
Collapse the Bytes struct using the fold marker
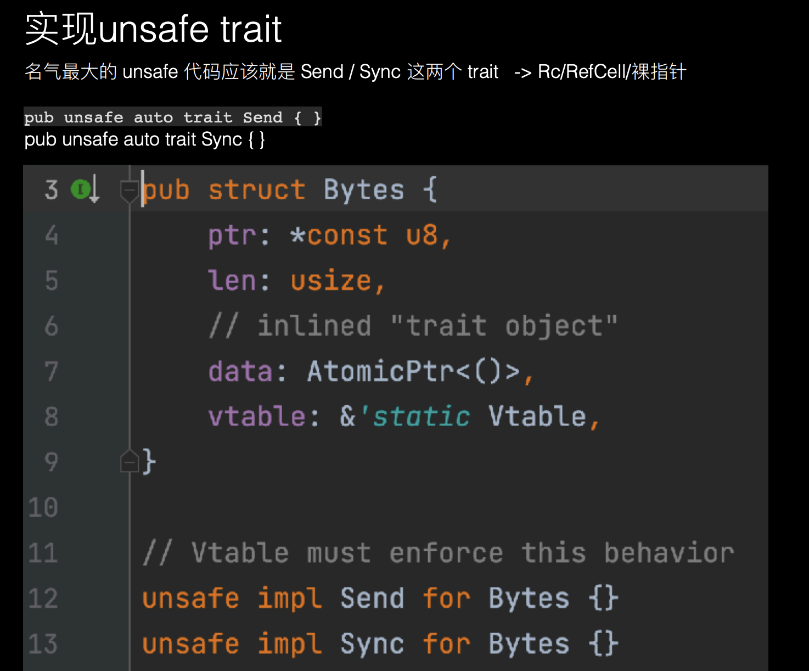129,191
